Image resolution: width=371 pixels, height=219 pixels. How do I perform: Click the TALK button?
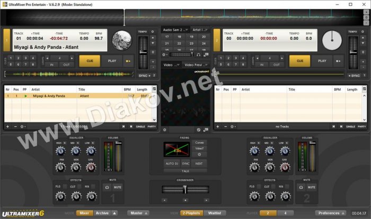click(185, 171)
